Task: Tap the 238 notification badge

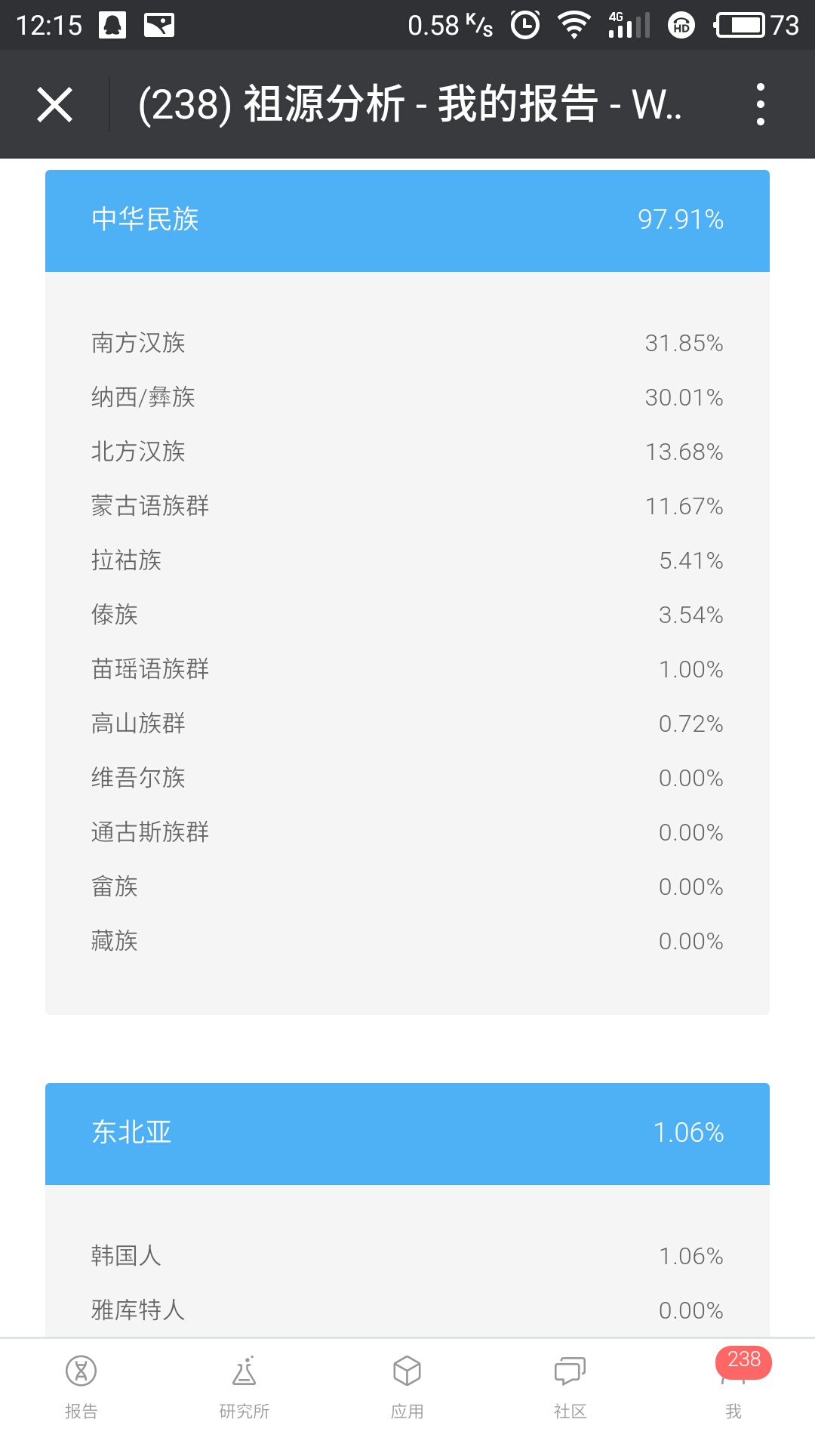Action: pyautogui.click(x=743, y=1360)
